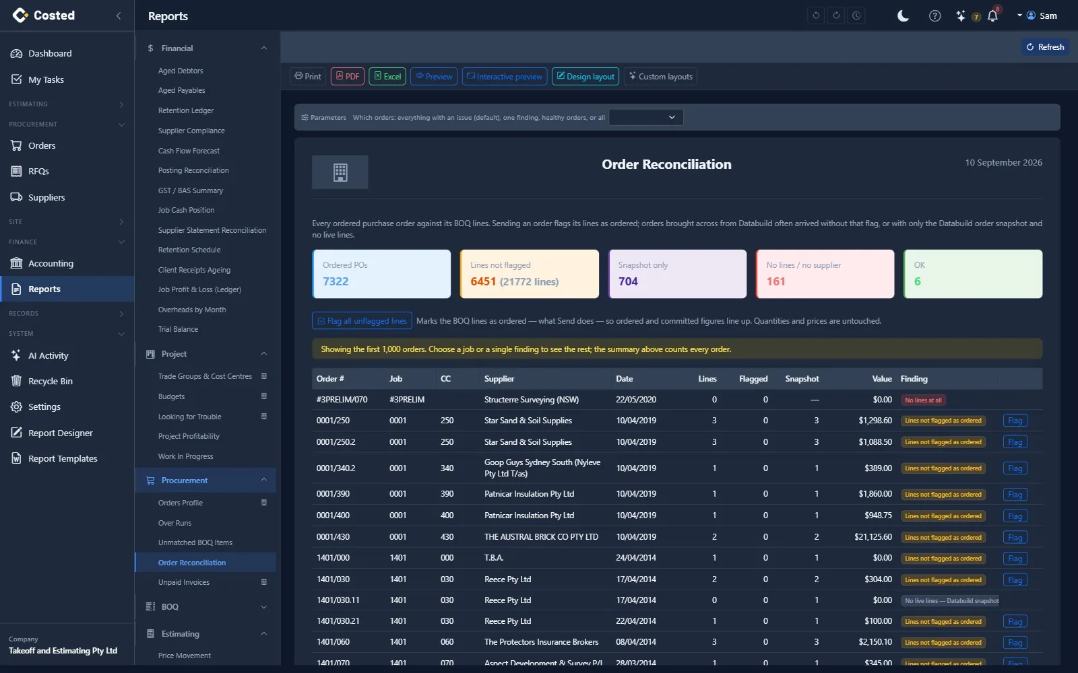Click the Design layout button
This screenshot has height=673, width=1078.
pos(585,77)
